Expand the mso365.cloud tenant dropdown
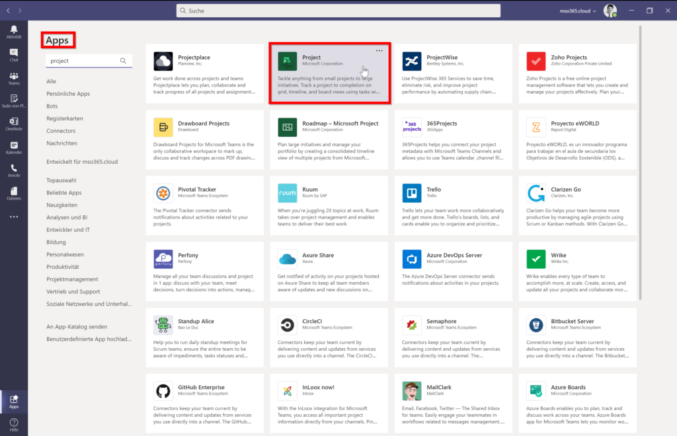 578,11
